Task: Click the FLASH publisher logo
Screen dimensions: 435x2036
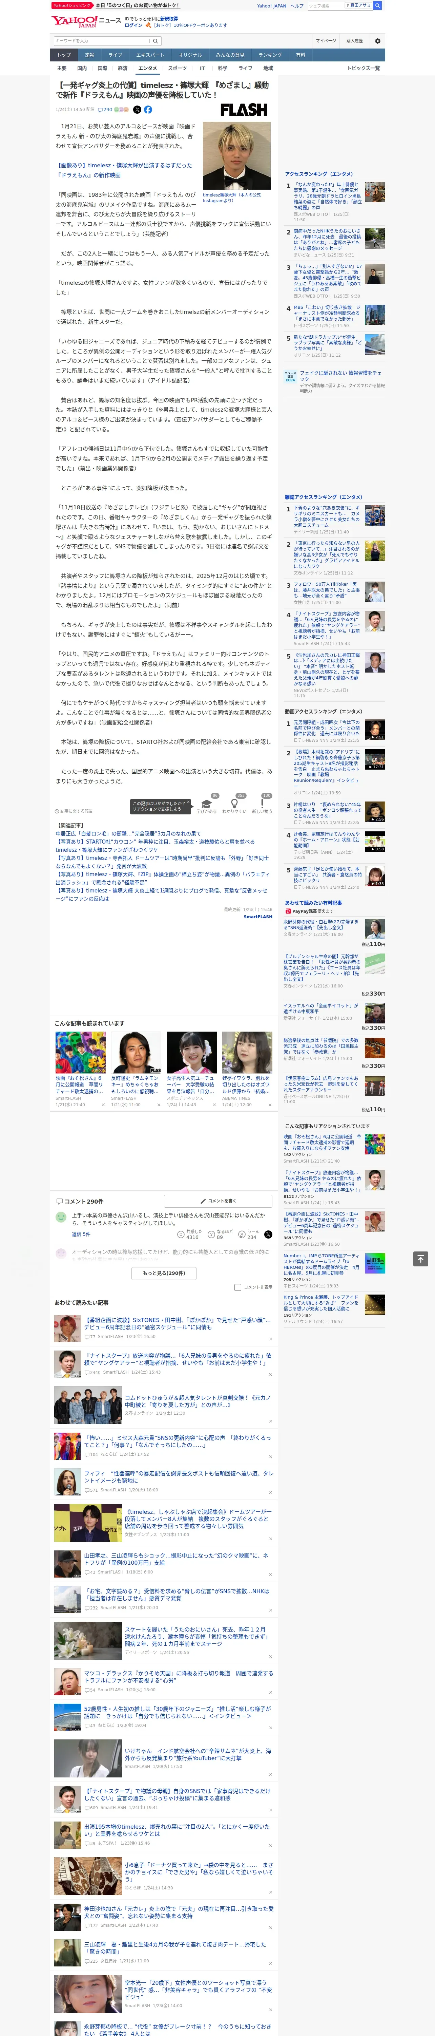Action: 244,110
